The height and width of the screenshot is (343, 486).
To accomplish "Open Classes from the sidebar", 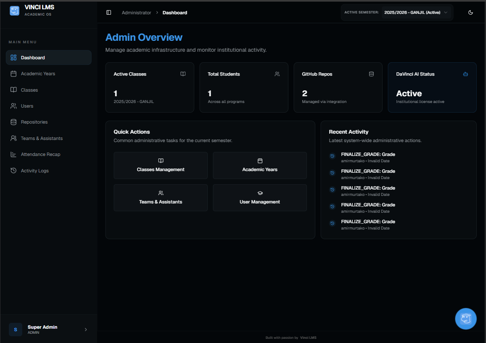I will coord(29,90).
